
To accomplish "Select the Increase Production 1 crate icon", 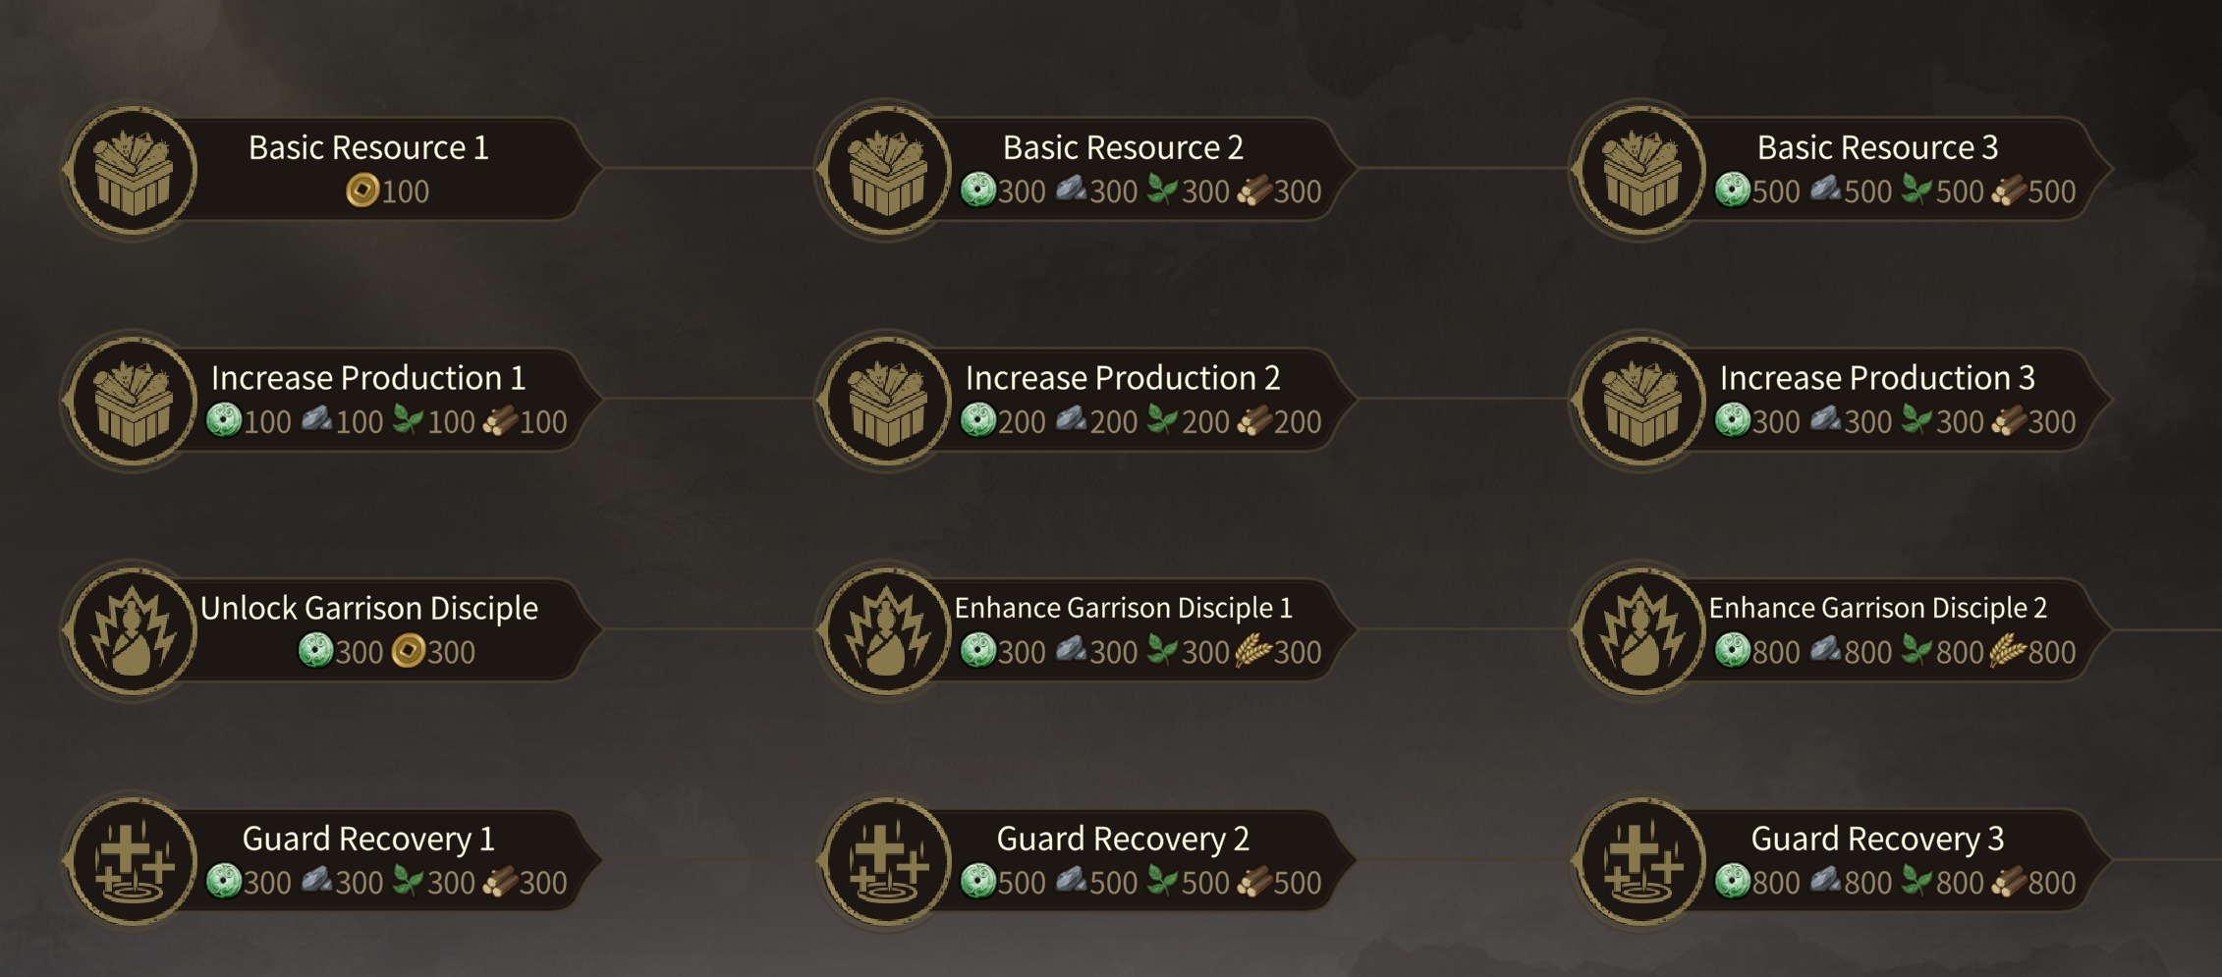I will (133, 402).
